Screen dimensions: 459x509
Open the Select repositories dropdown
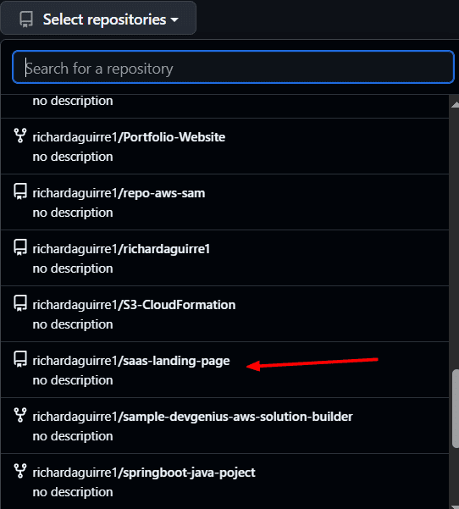98,19
